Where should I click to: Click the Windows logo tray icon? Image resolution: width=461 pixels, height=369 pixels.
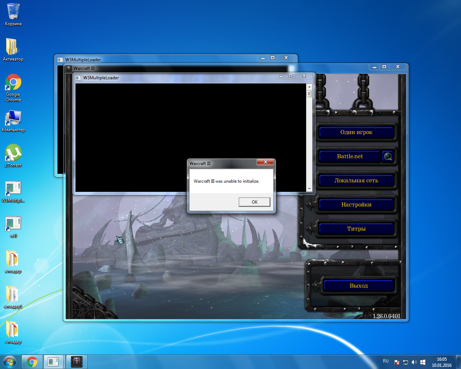[423, 362]
